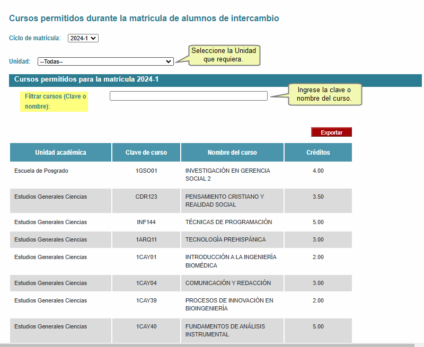Select course code 1CAY40
This screenshot has height=347, width=424.
pos(146,326)
